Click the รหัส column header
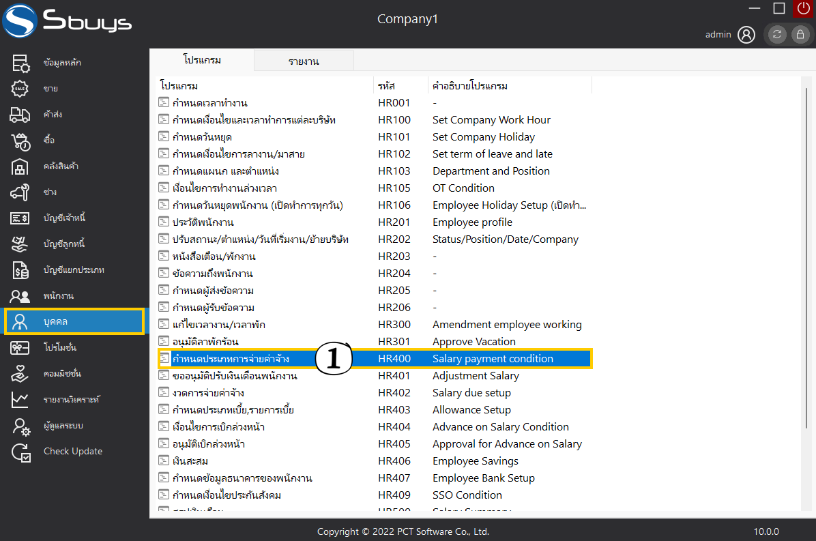816x541 pixels. (x=386, y=86)
